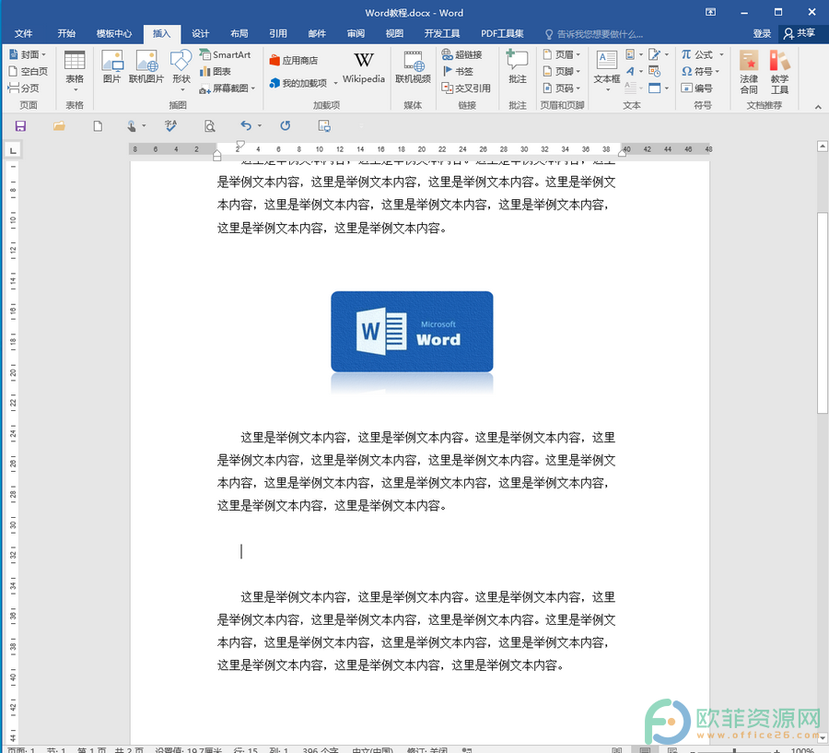Redo the last action
The width and height of the screenshot is (829, 753).
286,126
